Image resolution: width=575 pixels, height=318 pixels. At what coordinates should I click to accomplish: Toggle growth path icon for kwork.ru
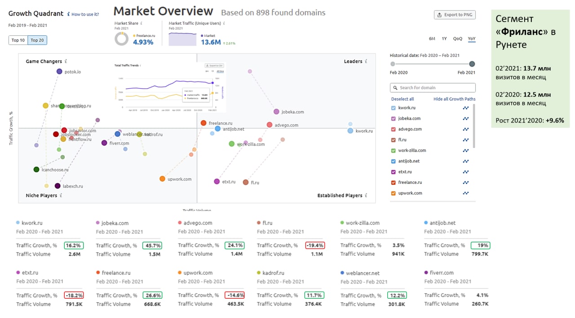click(466, 108)
